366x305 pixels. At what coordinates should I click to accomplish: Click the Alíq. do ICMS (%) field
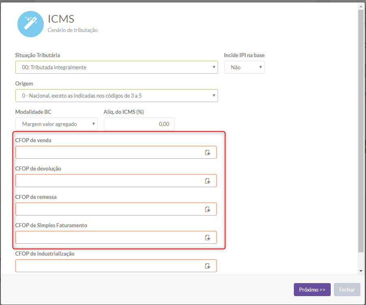point(139,124)
